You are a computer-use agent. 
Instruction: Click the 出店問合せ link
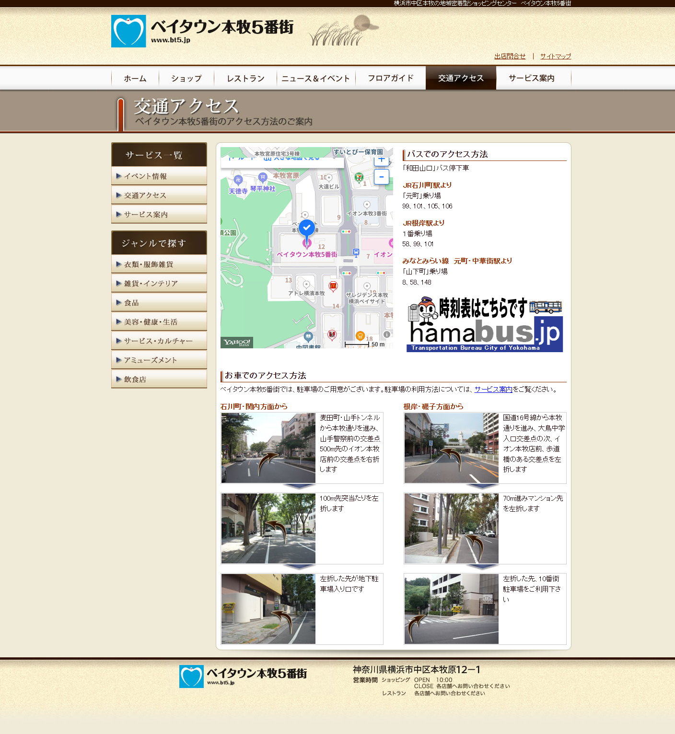[510, 56]
